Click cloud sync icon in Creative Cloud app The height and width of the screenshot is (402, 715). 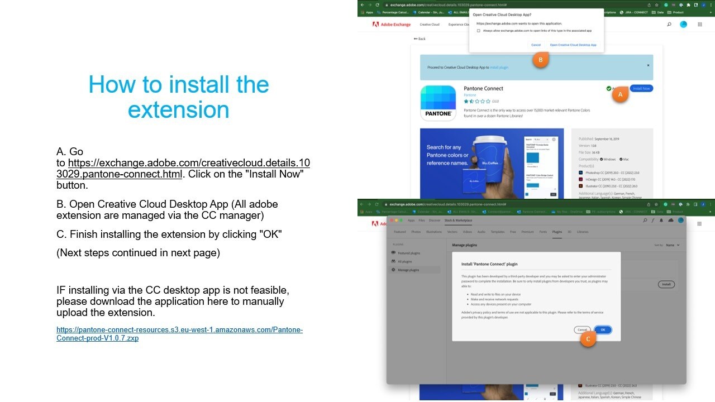tap(671, 221)
